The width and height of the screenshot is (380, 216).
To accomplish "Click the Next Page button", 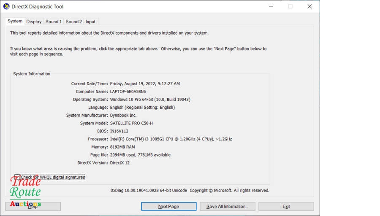I will pos(168,206).
